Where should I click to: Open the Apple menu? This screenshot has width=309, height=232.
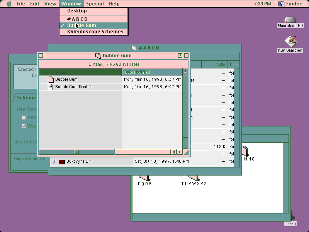[x=9, y=4]
